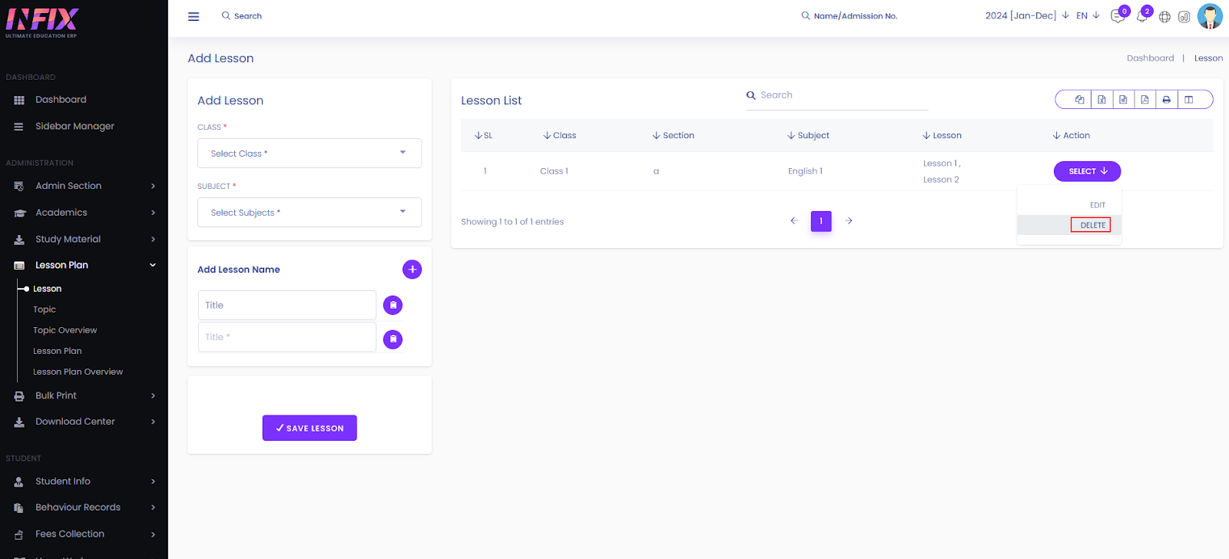This screenshot has width=1229, height=559.
Task: Open the Lesson Plan Overview item
Action: pyautogui.click(x=78, y=372)
